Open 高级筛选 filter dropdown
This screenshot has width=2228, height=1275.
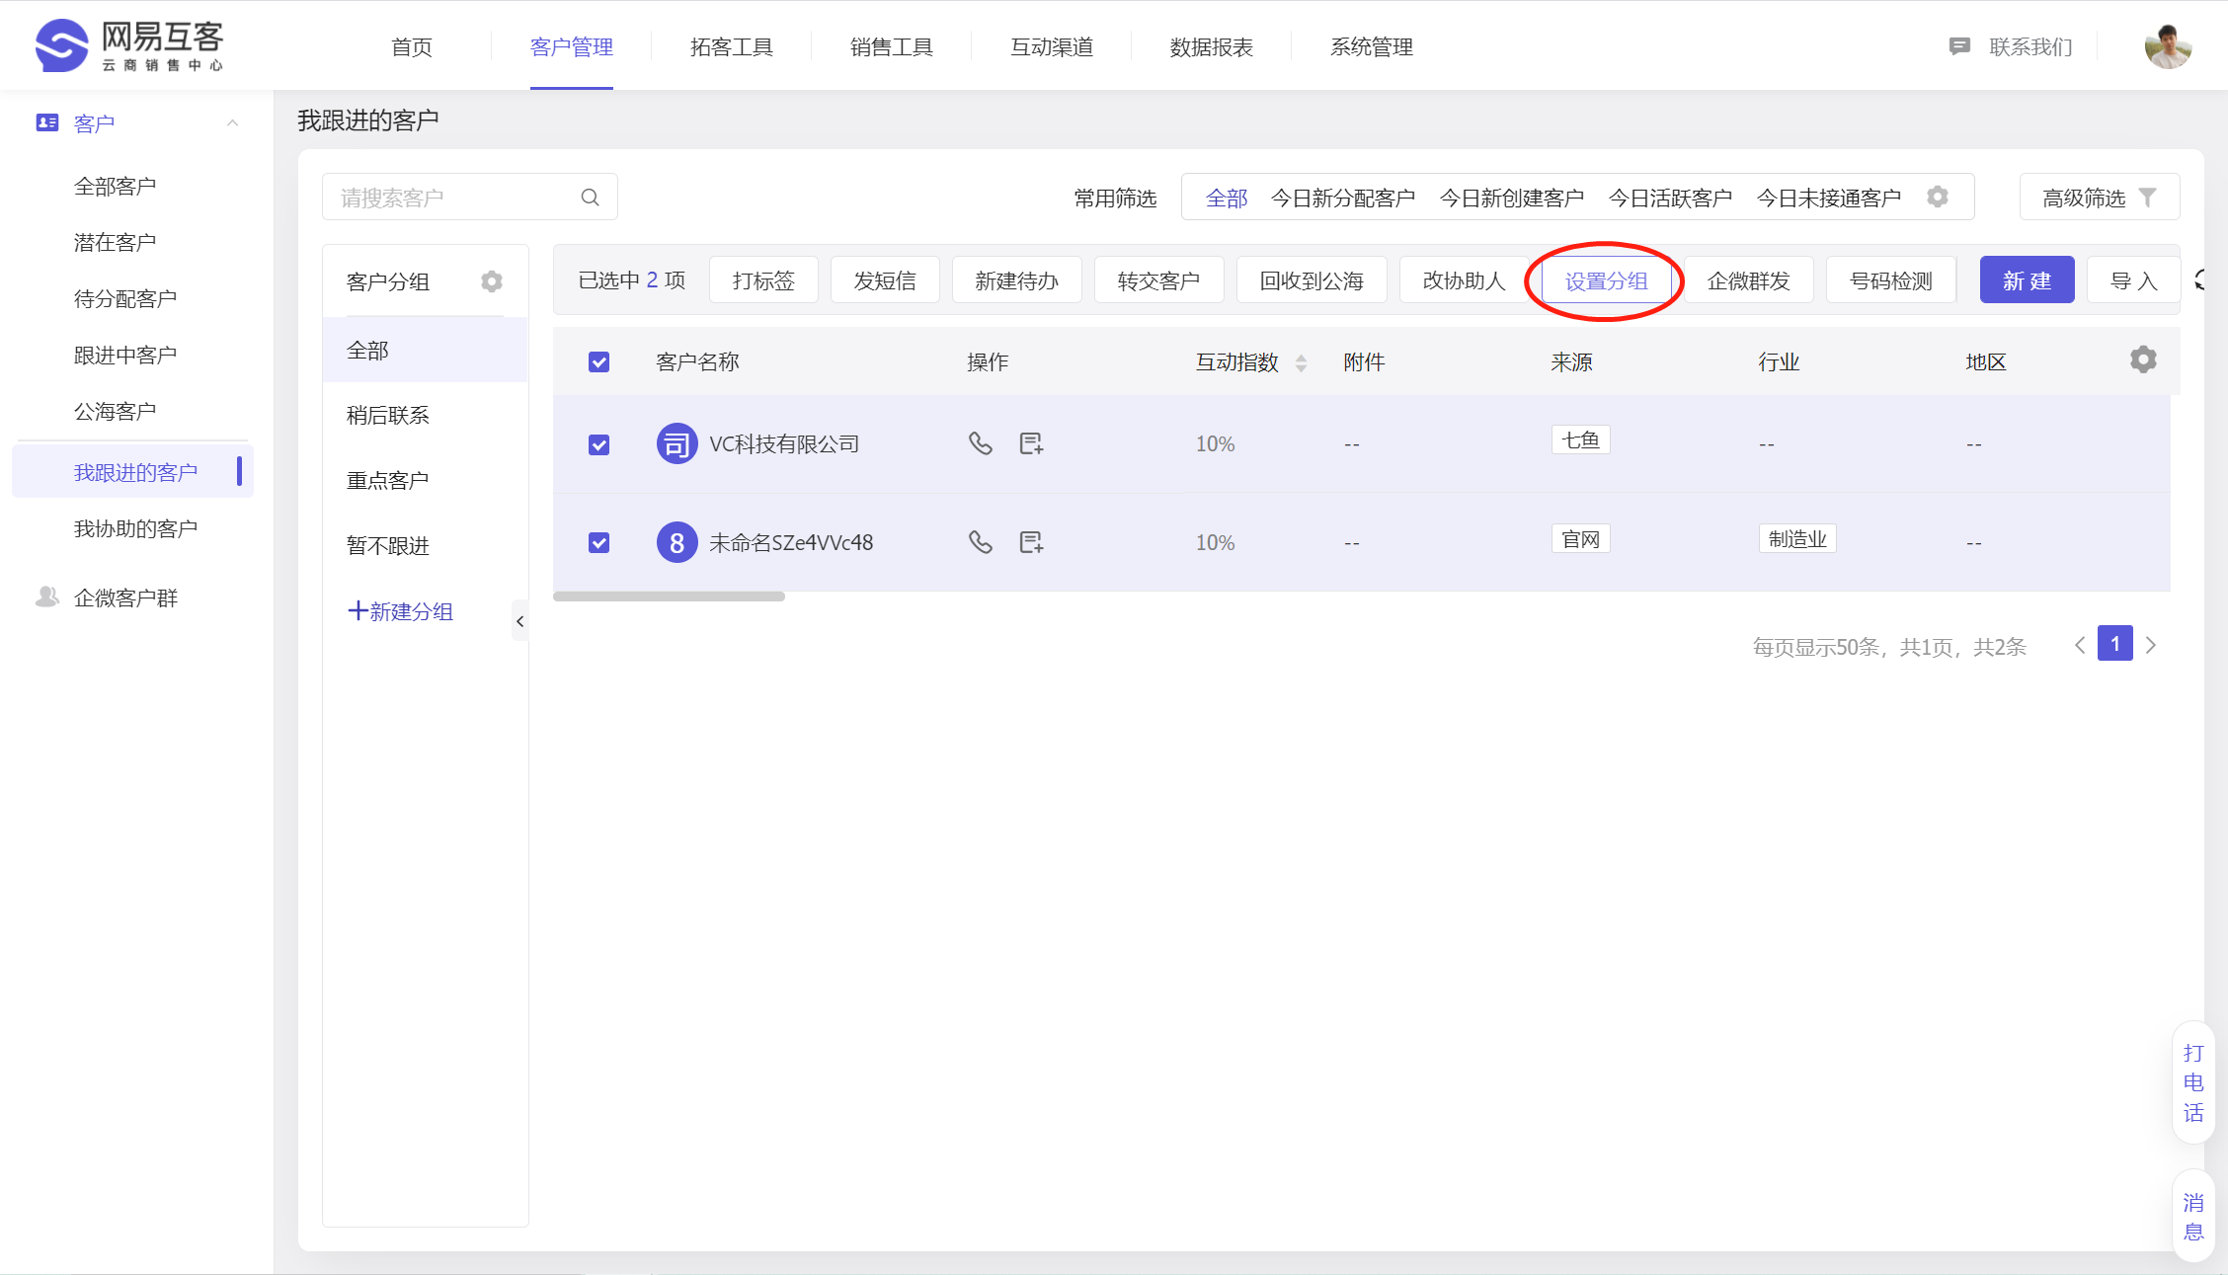point(2099,198)
